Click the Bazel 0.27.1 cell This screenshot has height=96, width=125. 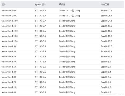click(106, 11)
